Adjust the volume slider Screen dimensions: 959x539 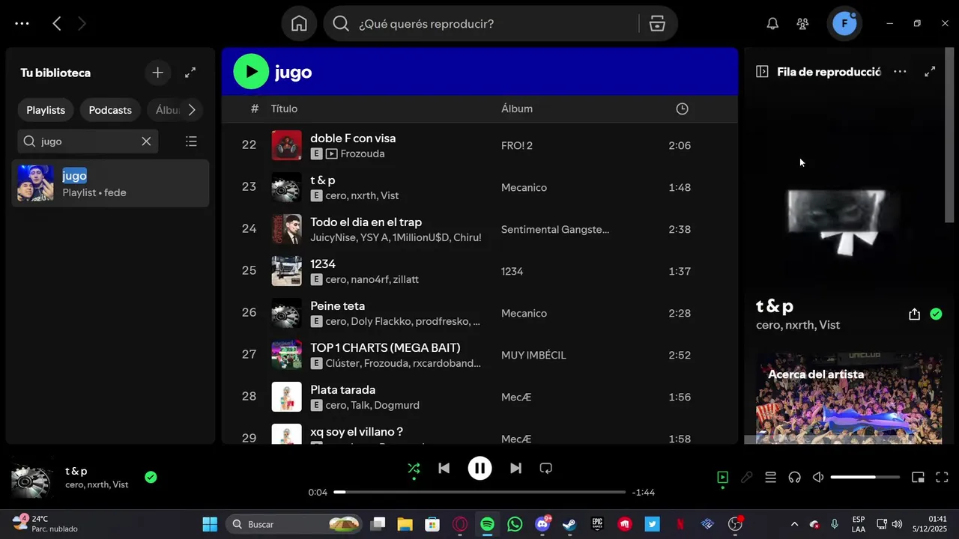pos(865,477)
